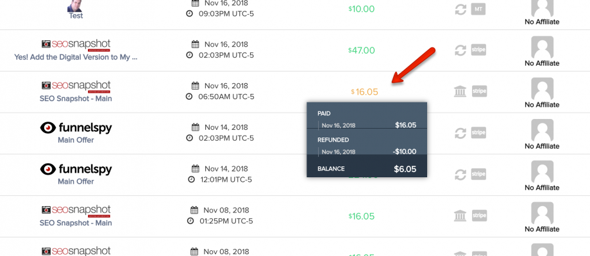Click the orange $16.05 amount
Viewport: 590px width, 256px height.
pos(364,92)
